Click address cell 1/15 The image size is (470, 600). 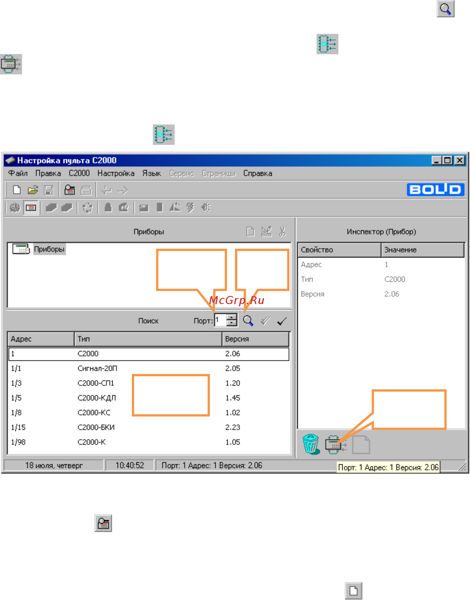(x=18, y=427)
